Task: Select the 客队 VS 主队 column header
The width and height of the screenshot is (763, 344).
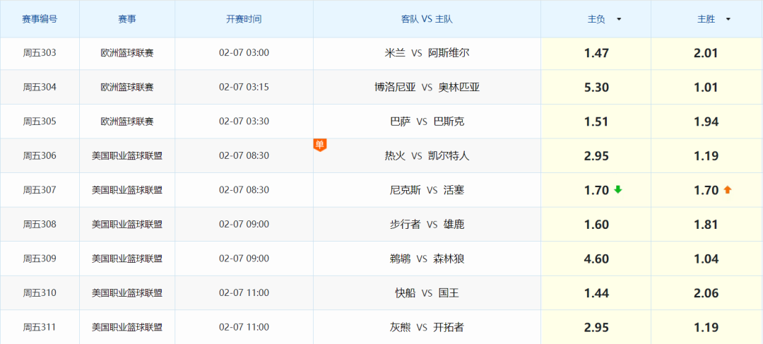Action: [427, 20]
